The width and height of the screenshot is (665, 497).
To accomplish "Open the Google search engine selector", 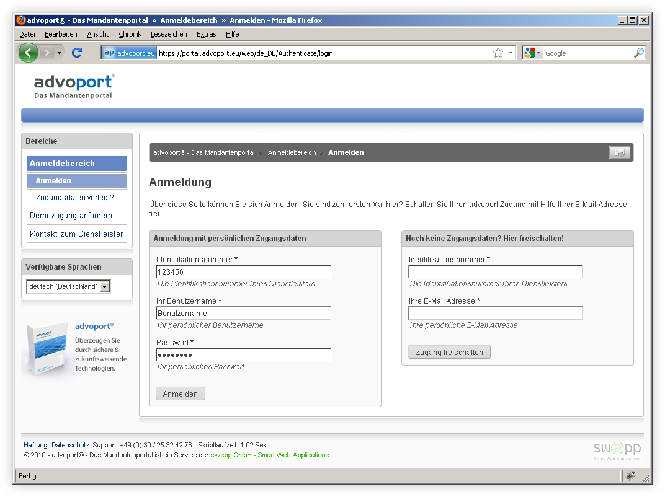I will tap(533, 53).
